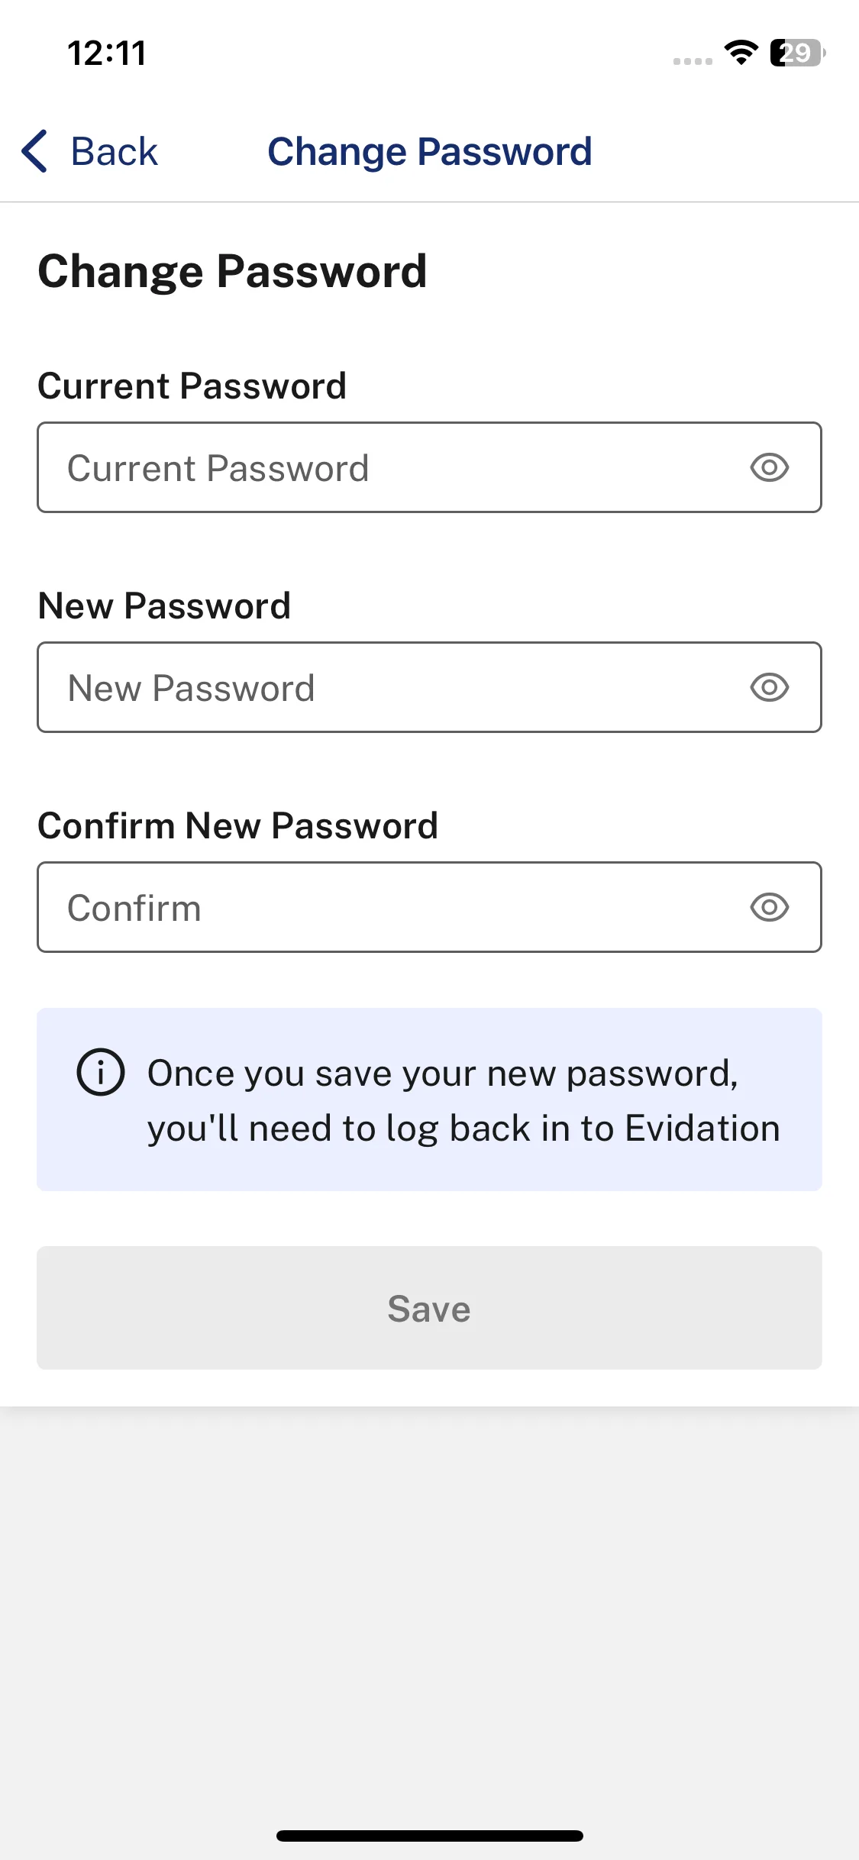The image size is (859, 1860).
Task: Tap the Wi-Fi status icon
Action: [x=741, y=53]
